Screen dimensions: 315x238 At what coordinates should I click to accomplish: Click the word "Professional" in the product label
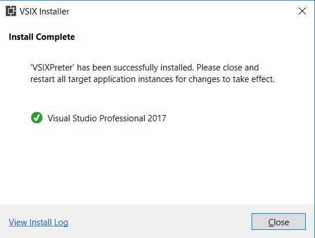[x=122, y=118]
